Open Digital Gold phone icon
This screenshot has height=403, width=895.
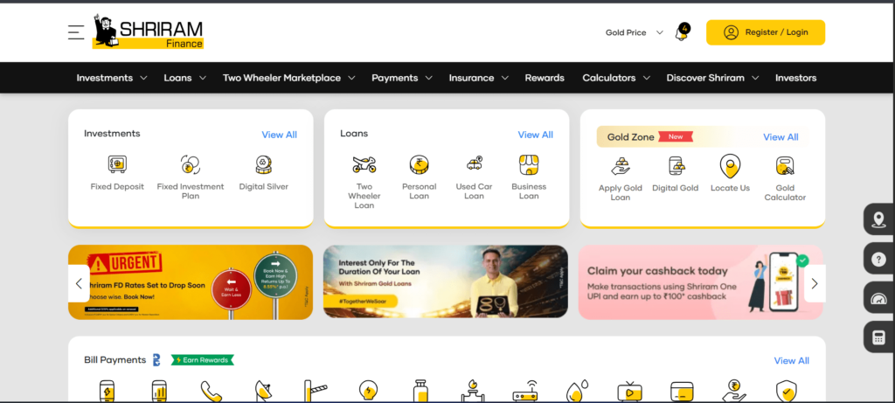pyautogui.click(x=676, y=165)
